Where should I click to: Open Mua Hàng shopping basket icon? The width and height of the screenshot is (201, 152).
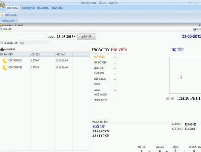click(x=2, y=49)
